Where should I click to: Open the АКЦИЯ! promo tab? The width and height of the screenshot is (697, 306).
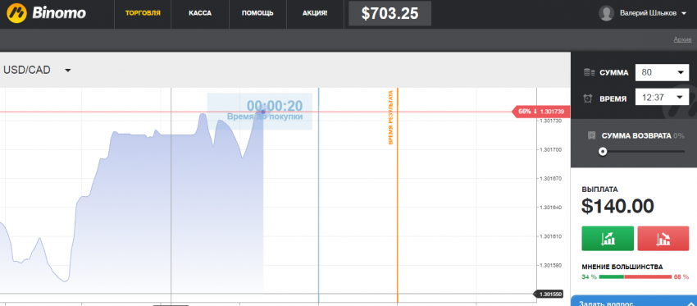click(x=315, y=13)
